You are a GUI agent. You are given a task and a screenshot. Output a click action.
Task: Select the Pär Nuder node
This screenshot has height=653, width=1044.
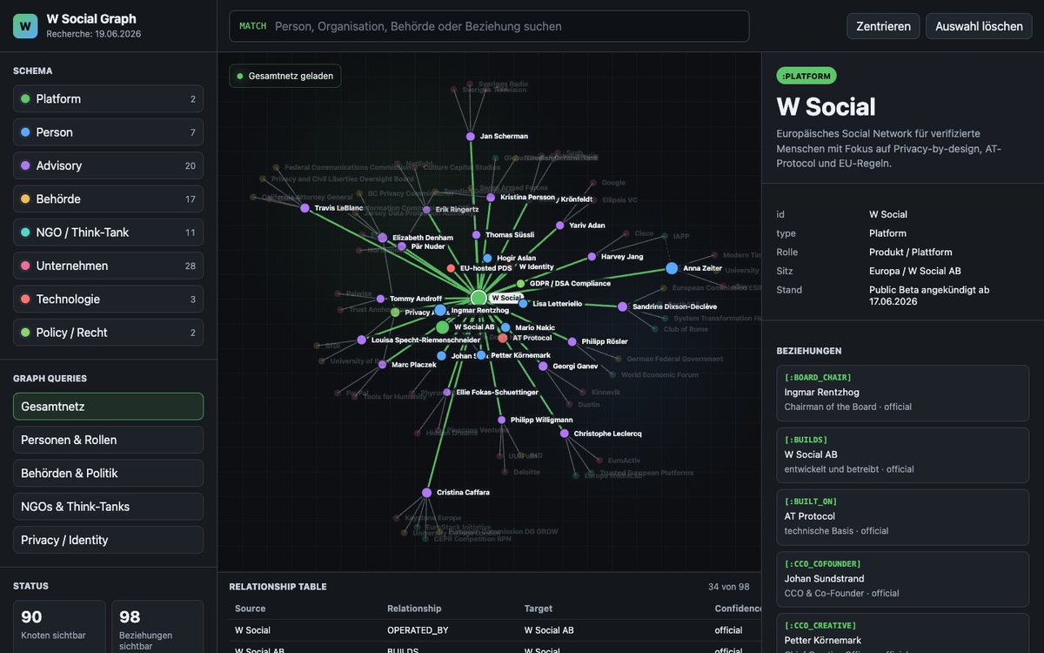402,246
